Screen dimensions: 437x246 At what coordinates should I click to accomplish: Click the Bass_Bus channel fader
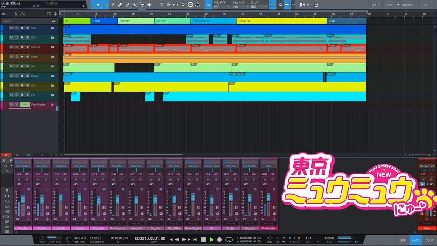coord(136,200)
